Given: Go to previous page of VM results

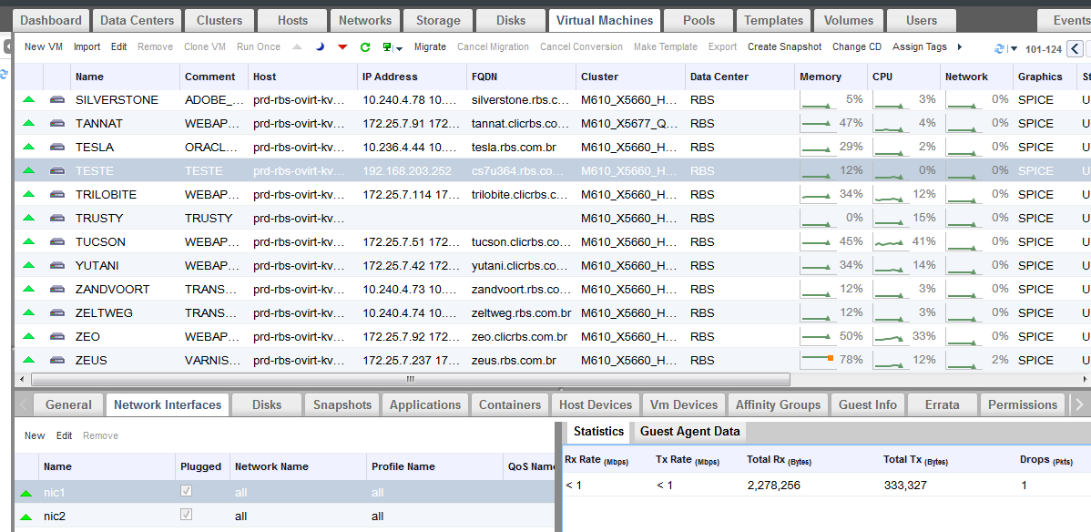Looking at the screenshot, I should pos(1075,48).
